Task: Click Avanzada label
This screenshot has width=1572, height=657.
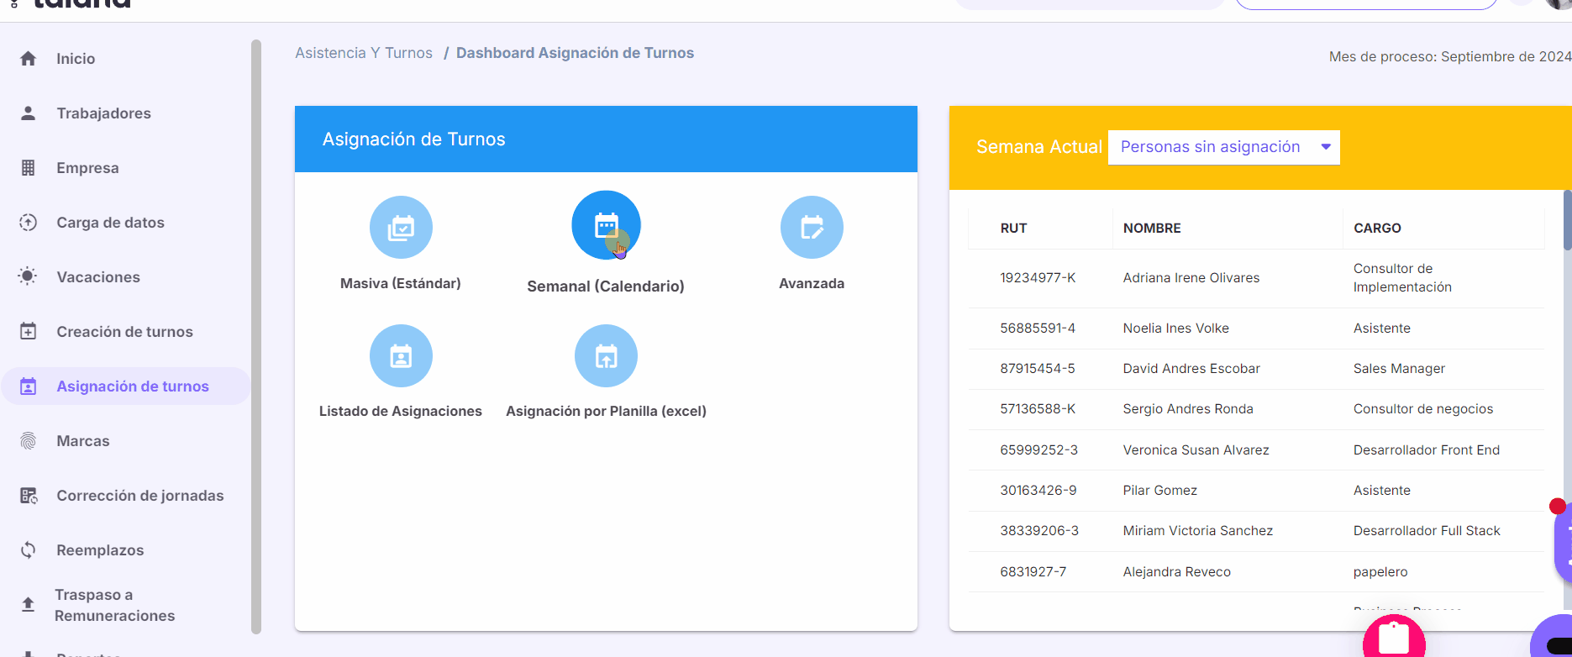Action: point(812,284)
